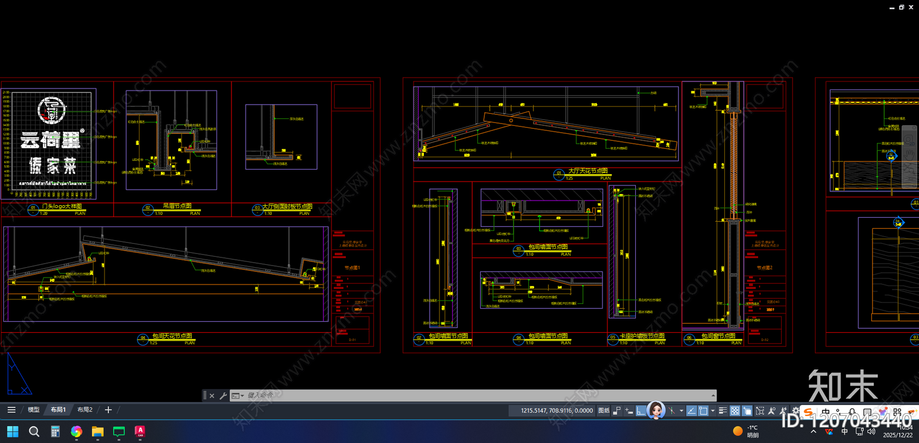The image size is (919, 443).
Task: Click the annotation visibility icon
Action: pyautogui.click(x=771, y=410)
